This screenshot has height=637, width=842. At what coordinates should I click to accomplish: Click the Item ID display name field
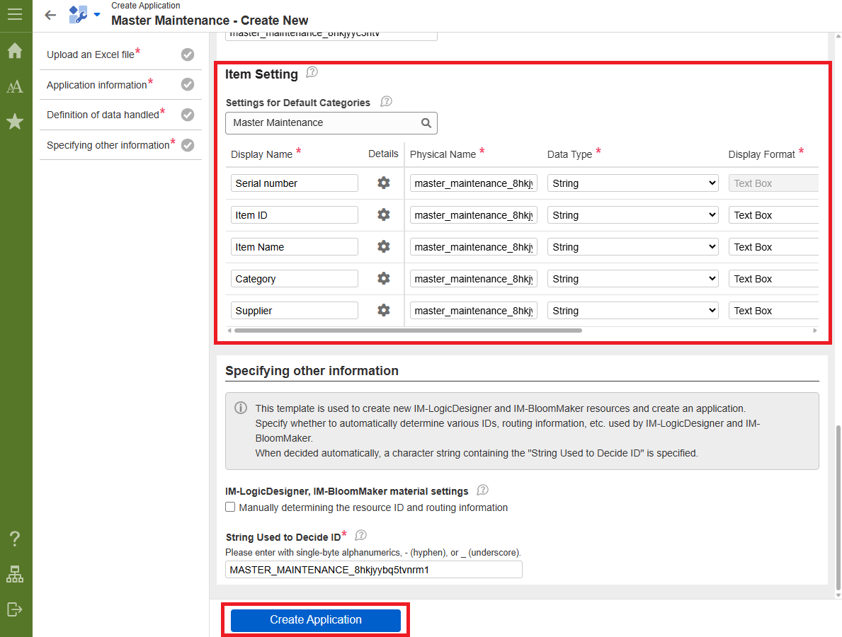click(295, 214)
